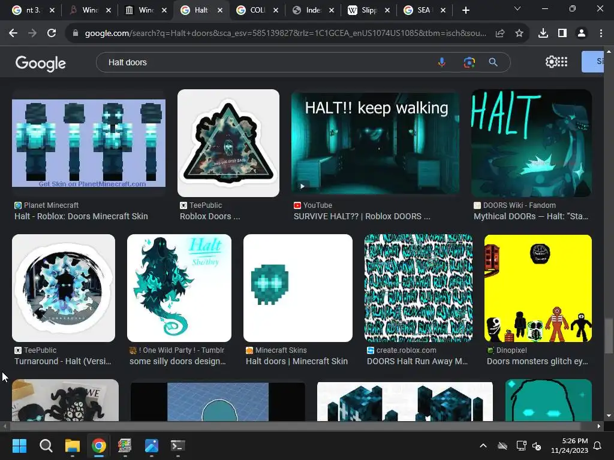Search by voice microphone icon
The width and height of the screenshot is (614, 460).
pyautogui.click(x=442, y=62)
